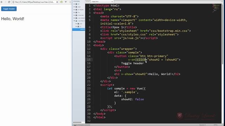This screenshot has height=126, width=225.
Task: Click the tab back navigation arrow
Action: (x=87, y=1)
